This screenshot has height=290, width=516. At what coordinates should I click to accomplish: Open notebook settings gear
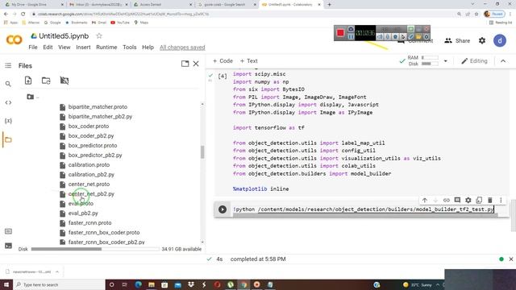[482, 41]
